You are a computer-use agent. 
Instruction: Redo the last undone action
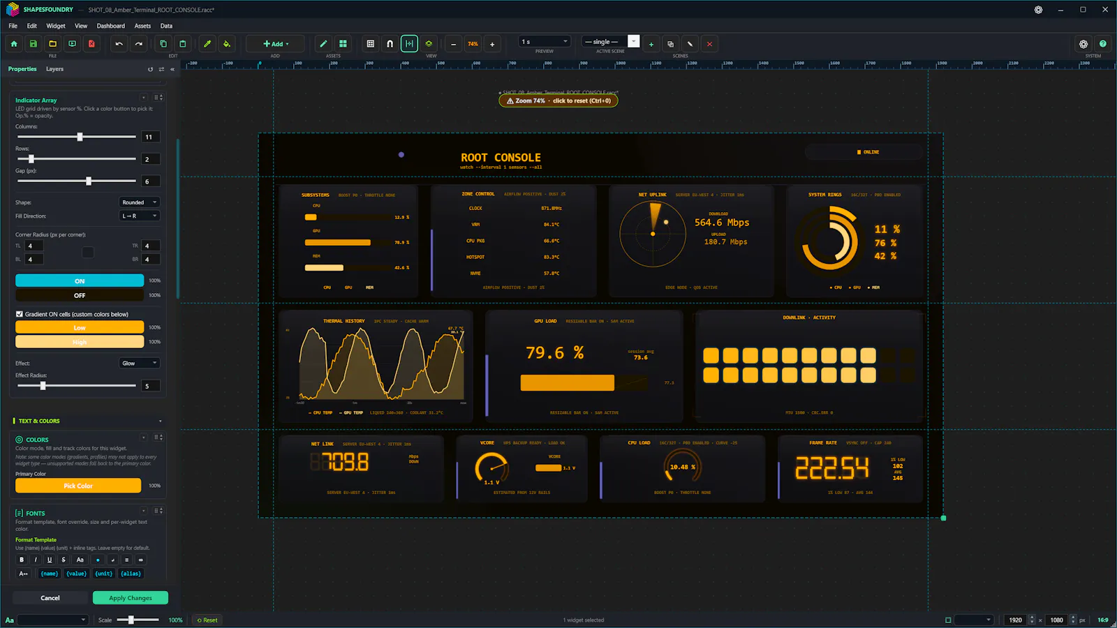tap(139, 44)
